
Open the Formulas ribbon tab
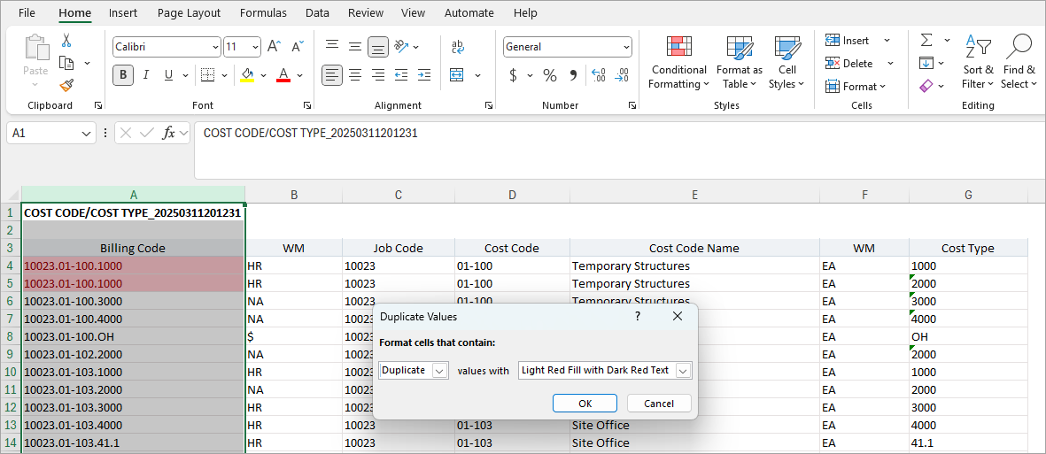[263, 13]
